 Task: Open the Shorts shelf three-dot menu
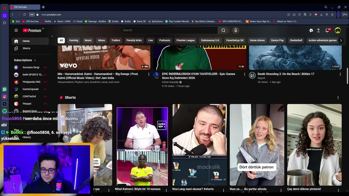338,97
